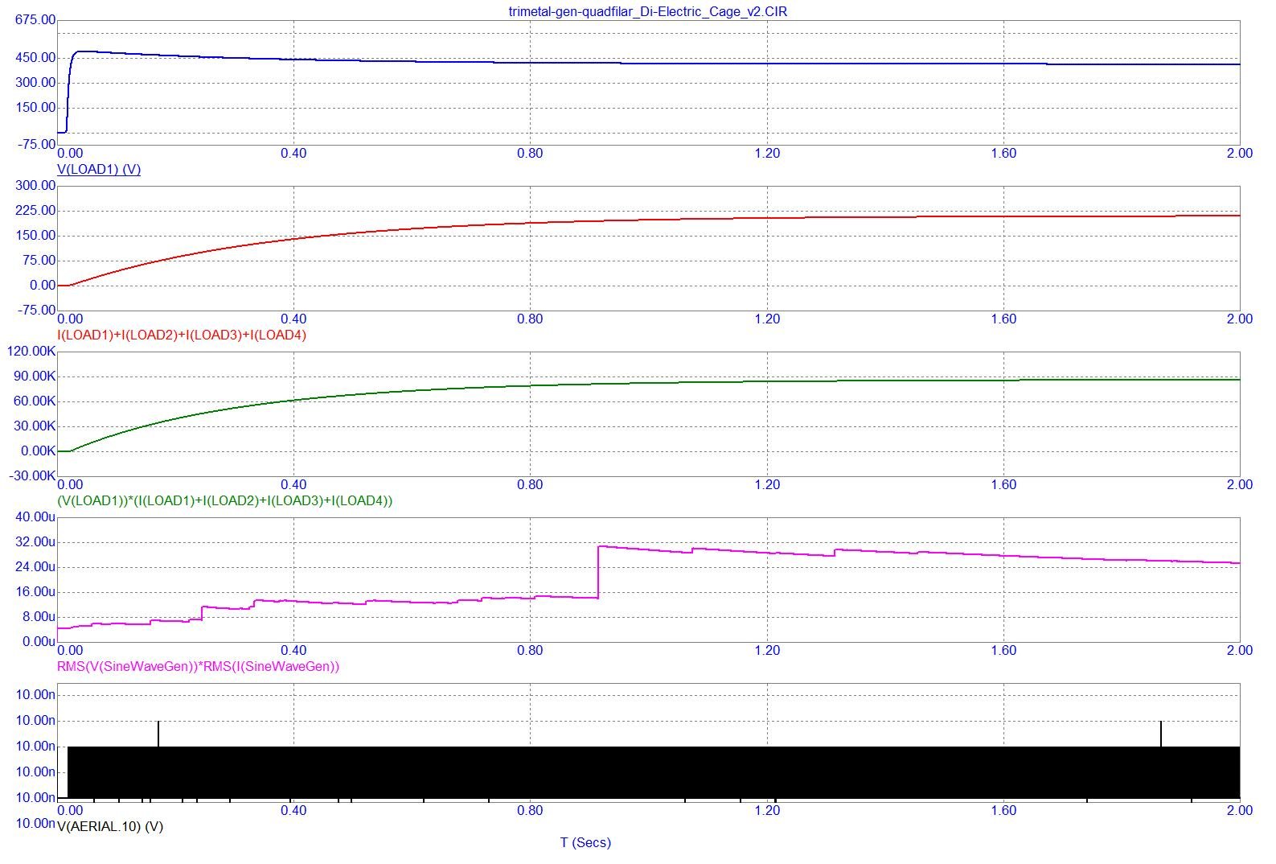
Task: Click the 0.40 x-axis label of the current plot
Action: pos(293,319)
